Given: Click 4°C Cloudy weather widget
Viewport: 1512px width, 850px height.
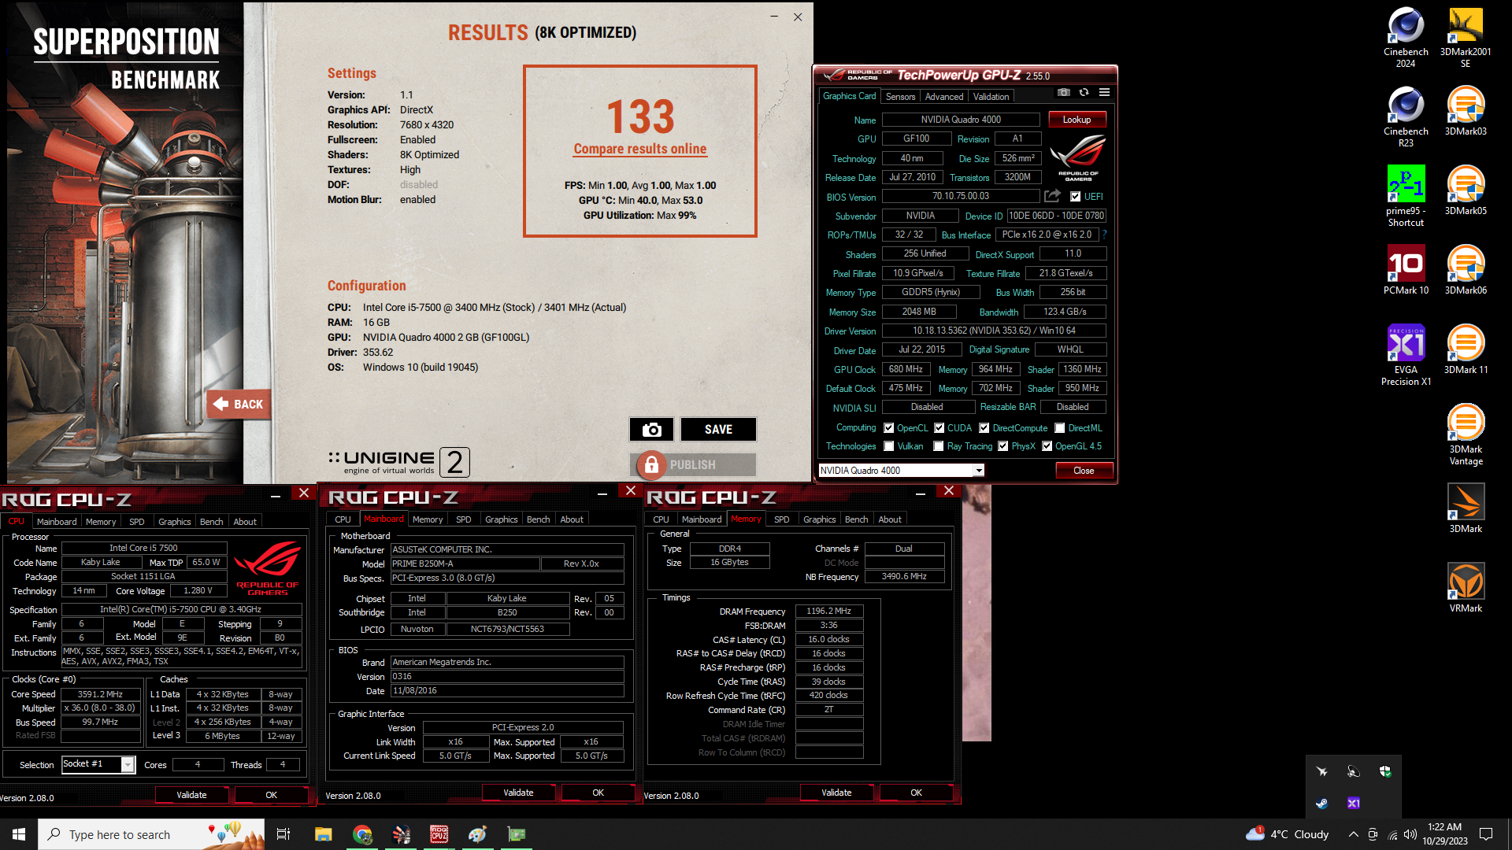Looking at the screenshot, I should (1287, 834).
